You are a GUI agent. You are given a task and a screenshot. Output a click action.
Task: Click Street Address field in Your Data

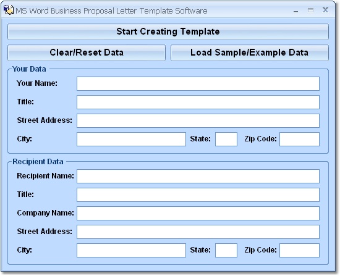pos(198,120)
